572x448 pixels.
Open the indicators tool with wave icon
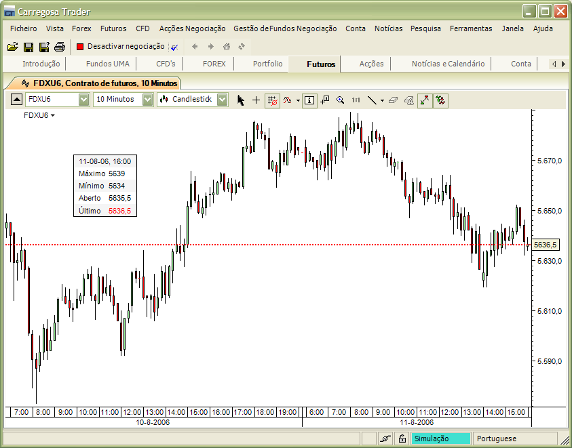[288, 100]
